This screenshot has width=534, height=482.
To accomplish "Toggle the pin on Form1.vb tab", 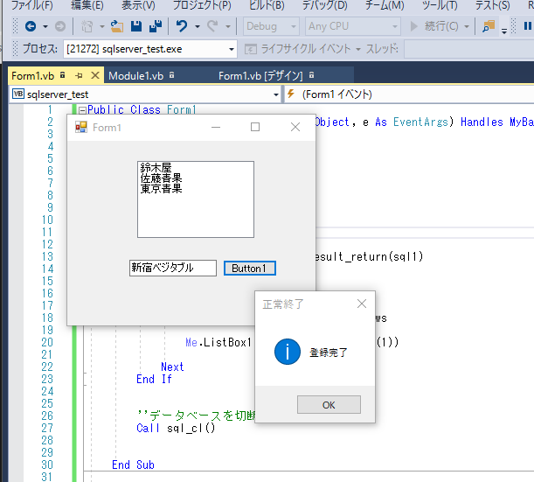I will point(78,76).
